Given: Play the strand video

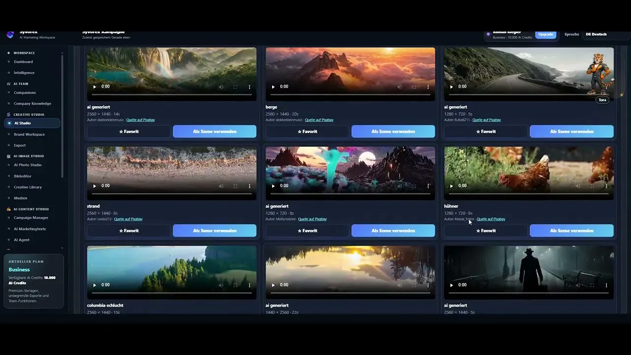Looking at the screenshot, I should click(x=95, y=186).
